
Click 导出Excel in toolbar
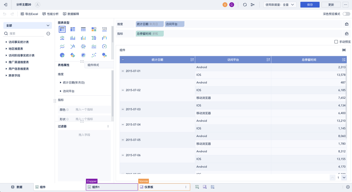click(x=29, y=14)
